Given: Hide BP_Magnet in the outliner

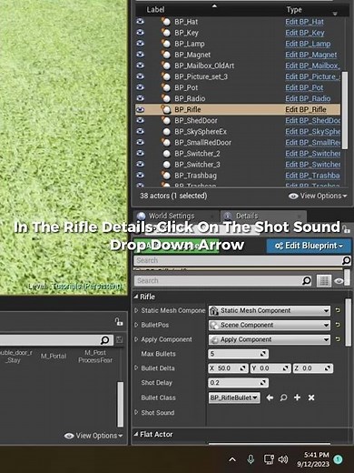Looking at the screenshot, I should pyautogui.click(x=140, y=55).
